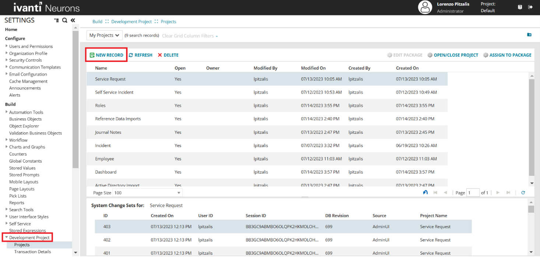Click the sidebar vertical scrollbar

tap(76, 100)
